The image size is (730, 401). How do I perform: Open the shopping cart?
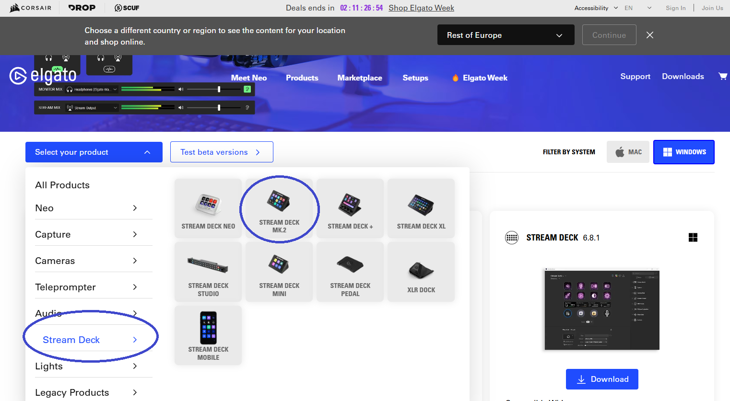tap(722, 76)
